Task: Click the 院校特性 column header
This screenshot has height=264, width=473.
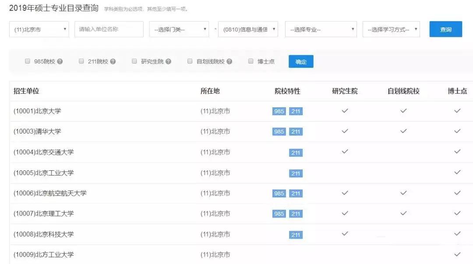Action: click(287, 91)
